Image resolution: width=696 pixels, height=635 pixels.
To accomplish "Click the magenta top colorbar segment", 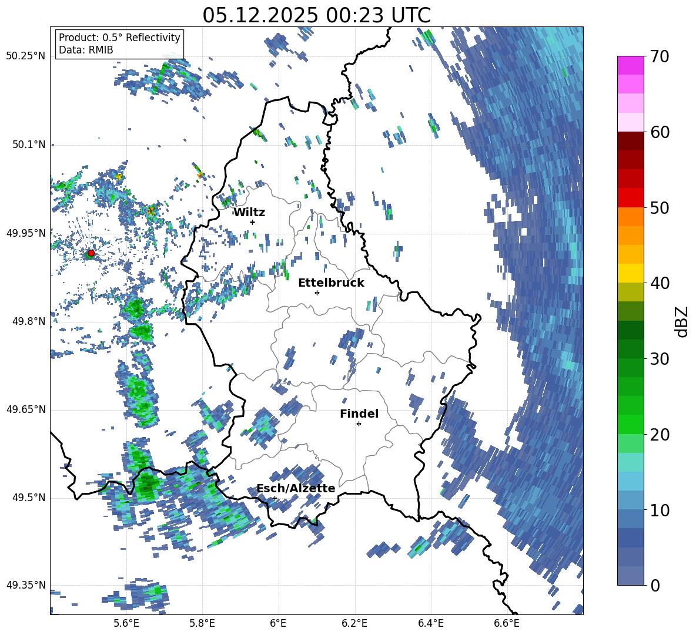I will (630, 65).
